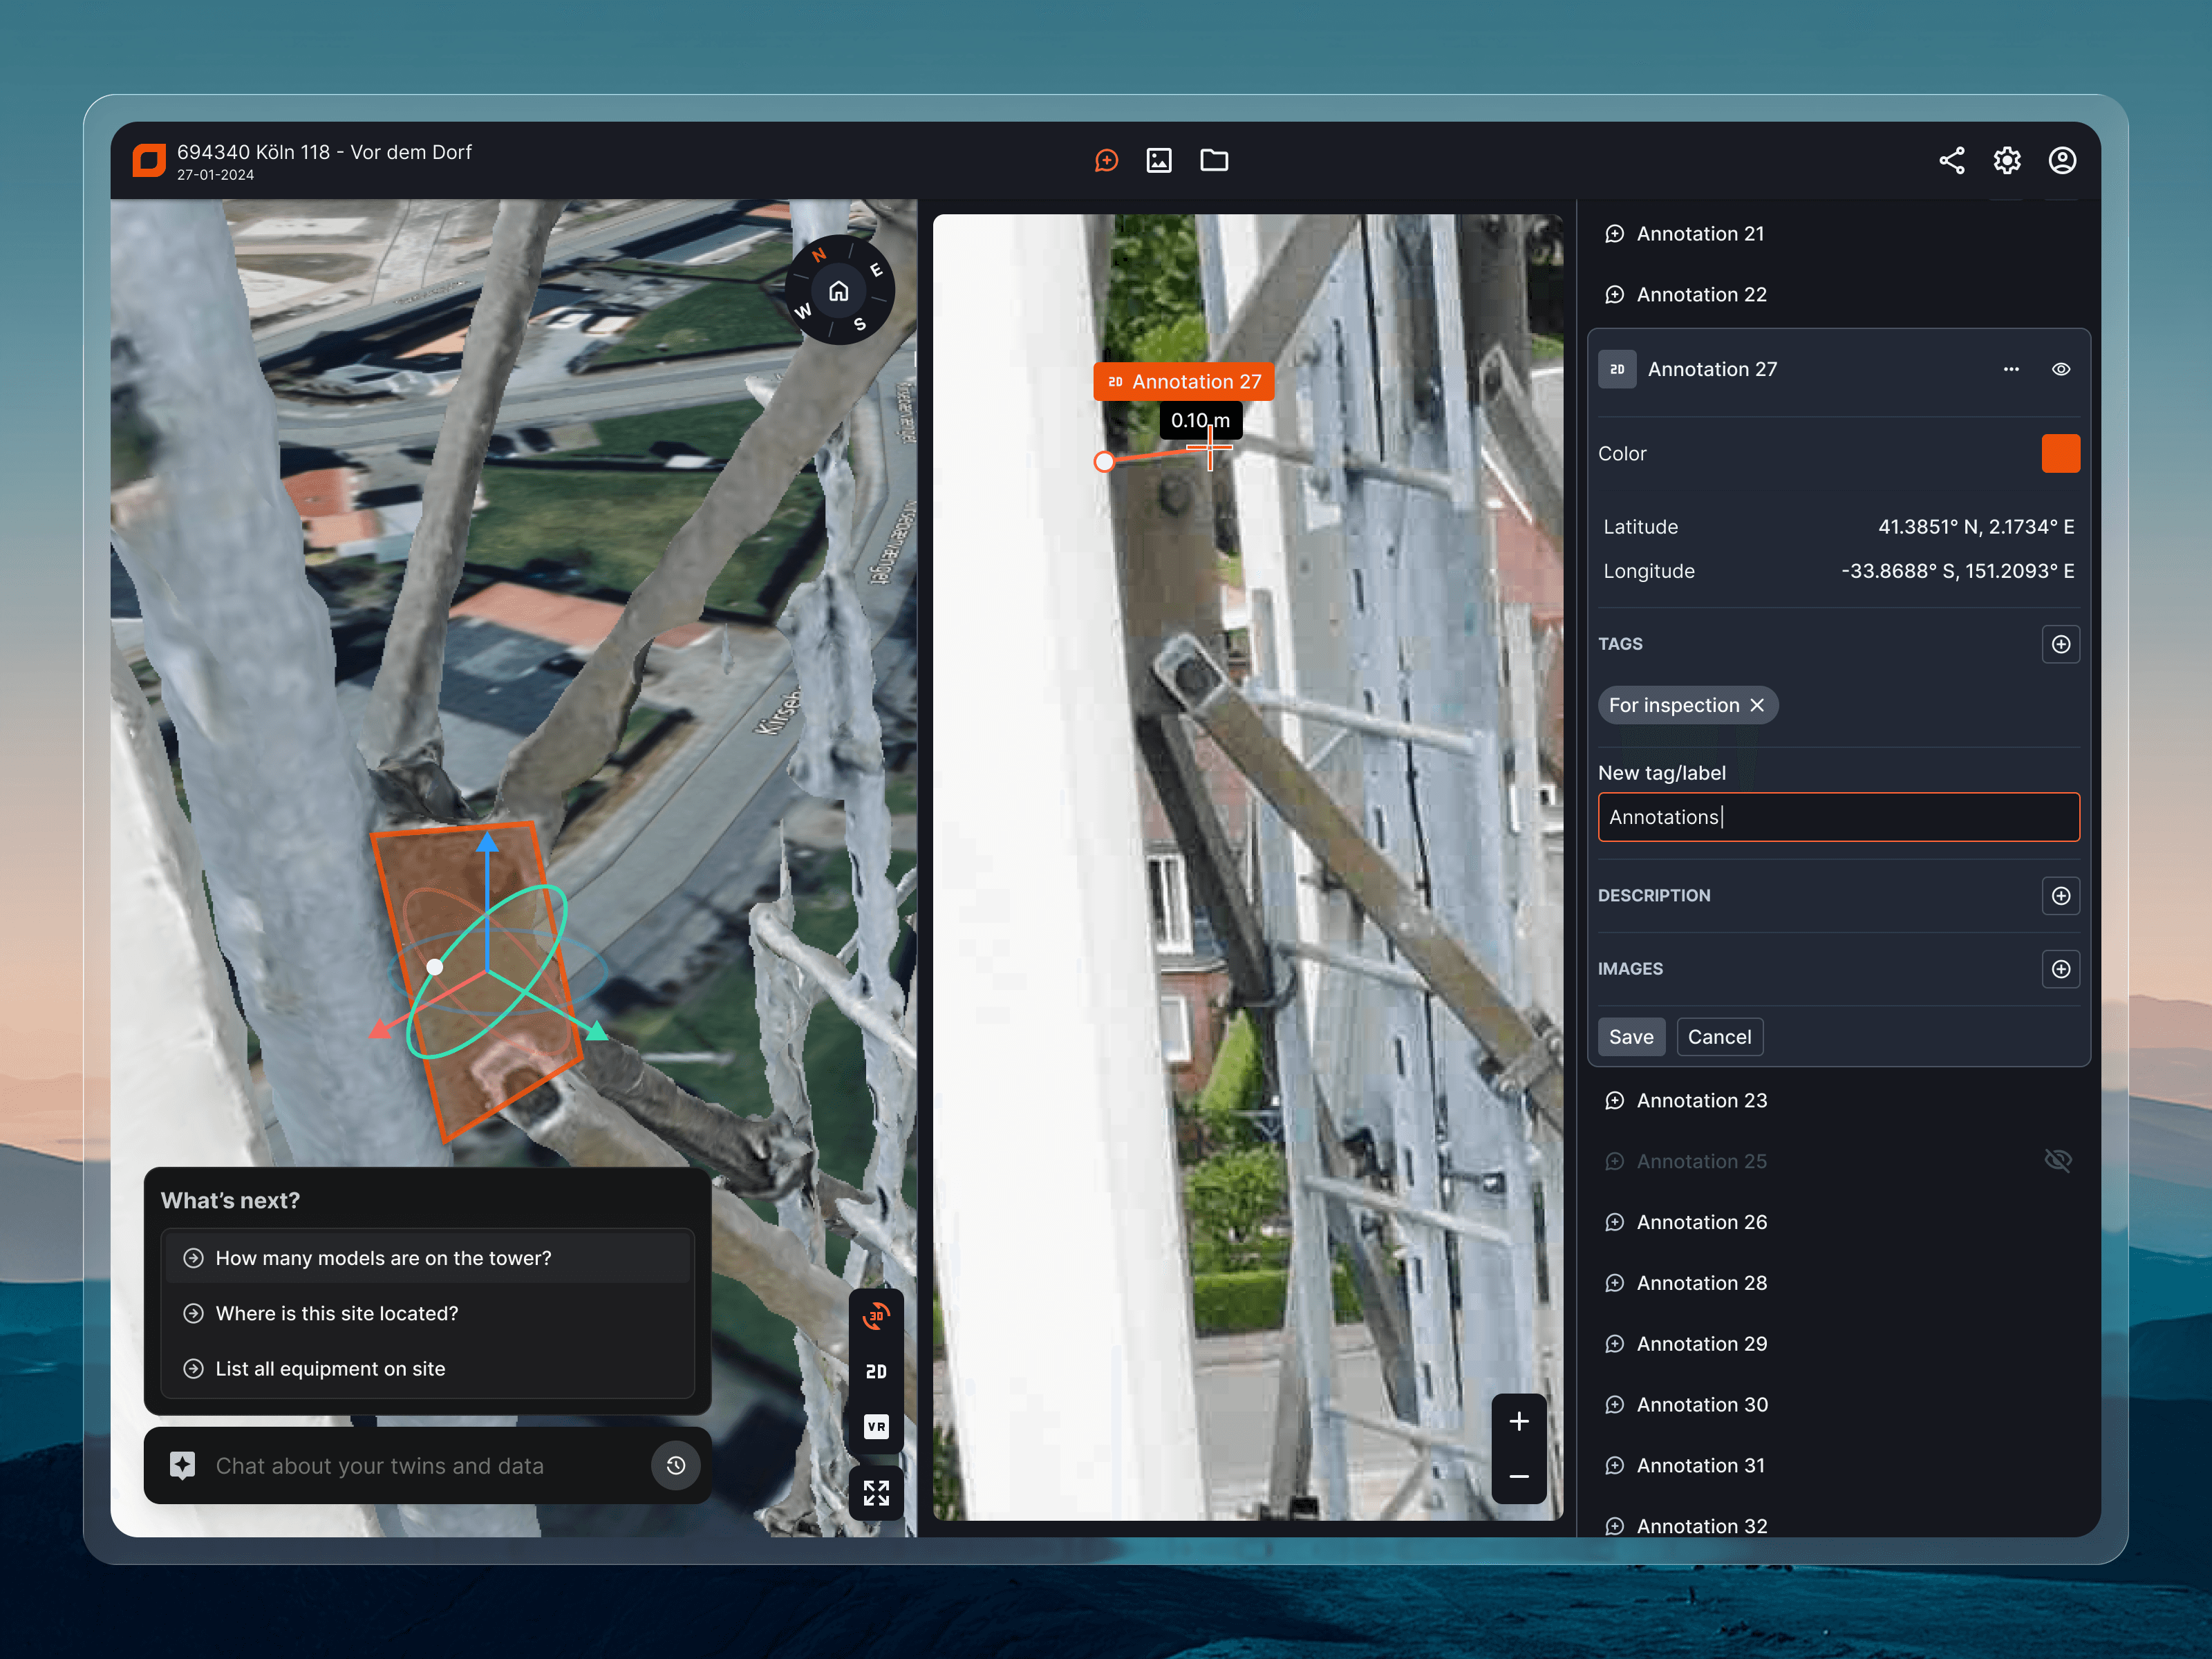Viewport: 2212px width, 1659px height.
Task: Add new item to Images section
Action: [2061, 968]
